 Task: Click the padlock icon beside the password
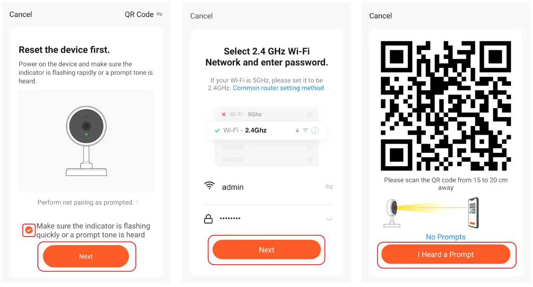point(208,219)
